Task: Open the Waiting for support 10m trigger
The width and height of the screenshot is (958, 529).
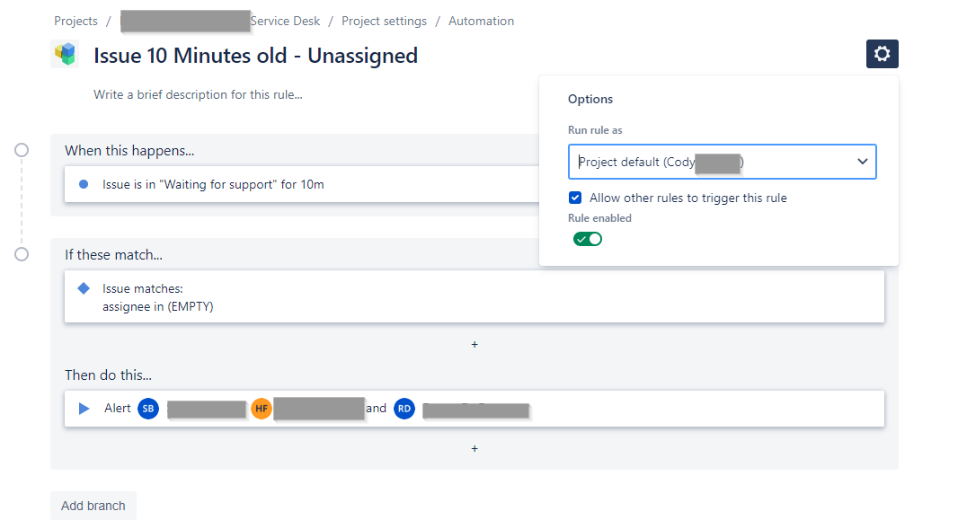Action: point(302,184)
